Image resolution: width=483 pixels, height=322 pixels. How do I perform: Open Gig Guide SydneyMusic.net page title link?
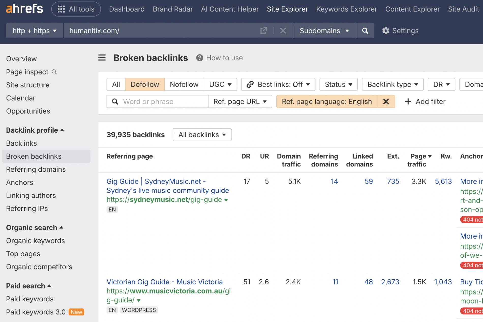168,186
